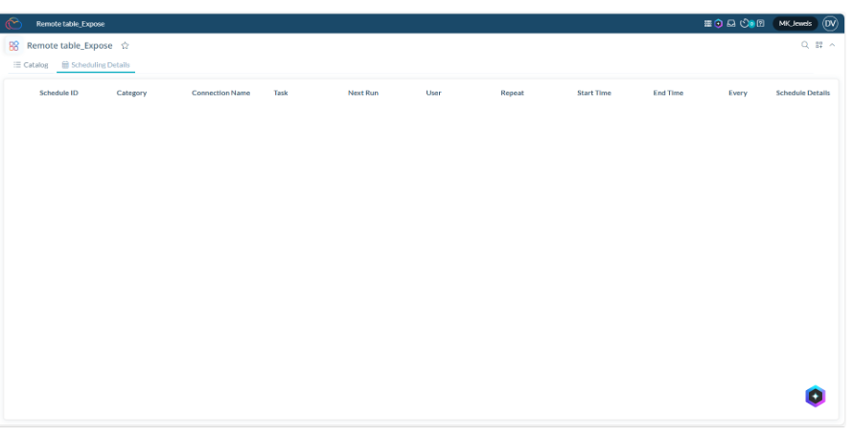Switch to the Catalog tab
Image resolution: width=853 pixels, height=436 pixels.
pyautogui.click(x=31, y=65)
